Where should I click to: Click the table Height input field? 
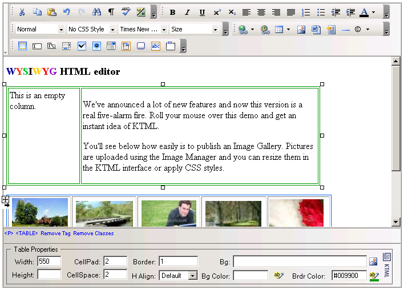(x=49, y=274)
